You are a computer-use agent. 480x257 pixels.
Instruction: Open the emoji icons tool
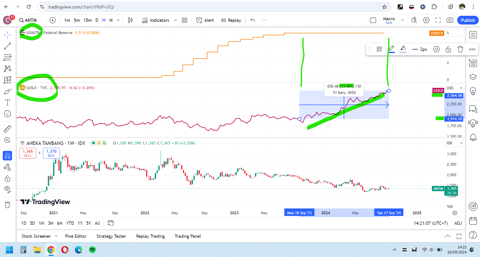tap(8, 114)
